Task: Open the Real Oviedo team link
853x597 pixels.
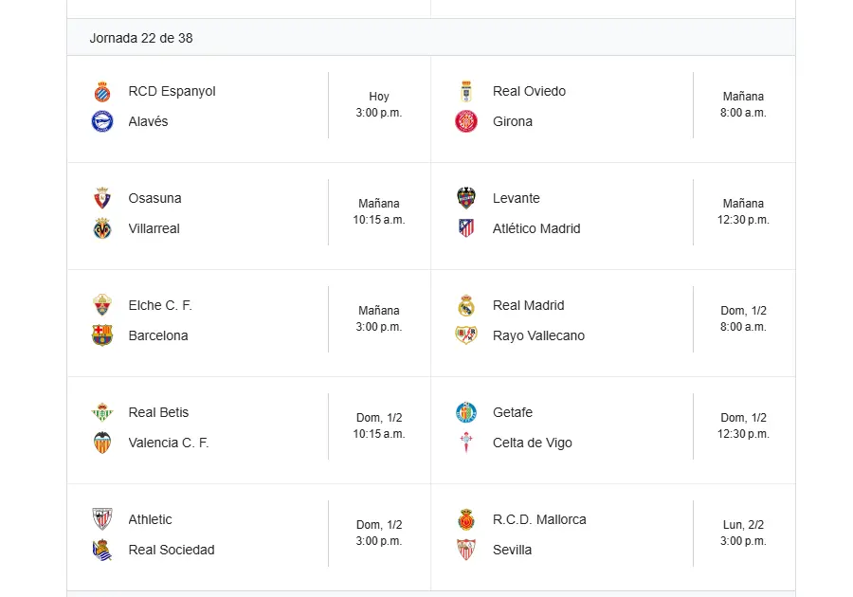Action: click(529, 91)
